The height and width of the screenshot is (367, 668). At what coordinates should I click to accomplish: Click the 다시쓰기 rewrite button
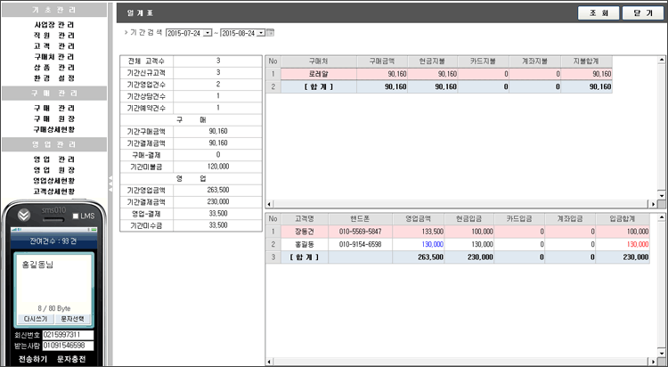36,318
